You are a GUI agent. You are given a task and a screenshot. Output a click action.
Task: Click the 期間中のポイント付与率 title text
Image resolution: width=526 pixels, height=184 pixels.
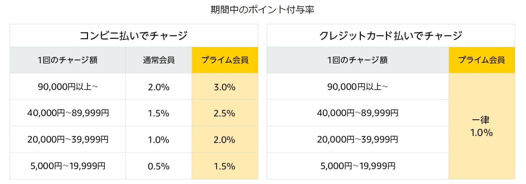pyautogui.click(x=262, y=10)
